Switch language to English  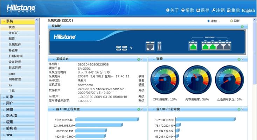(248, 10)
